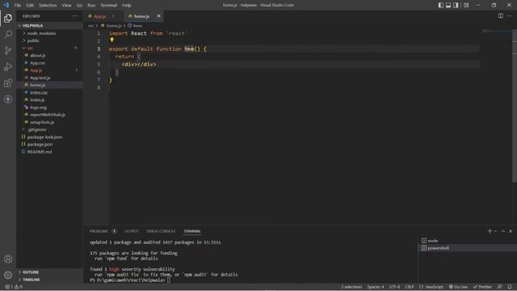Viewport: 517px width, 291px height.
Task: Open the Thunder Client lightning icon
Action: tap(8, 99)
